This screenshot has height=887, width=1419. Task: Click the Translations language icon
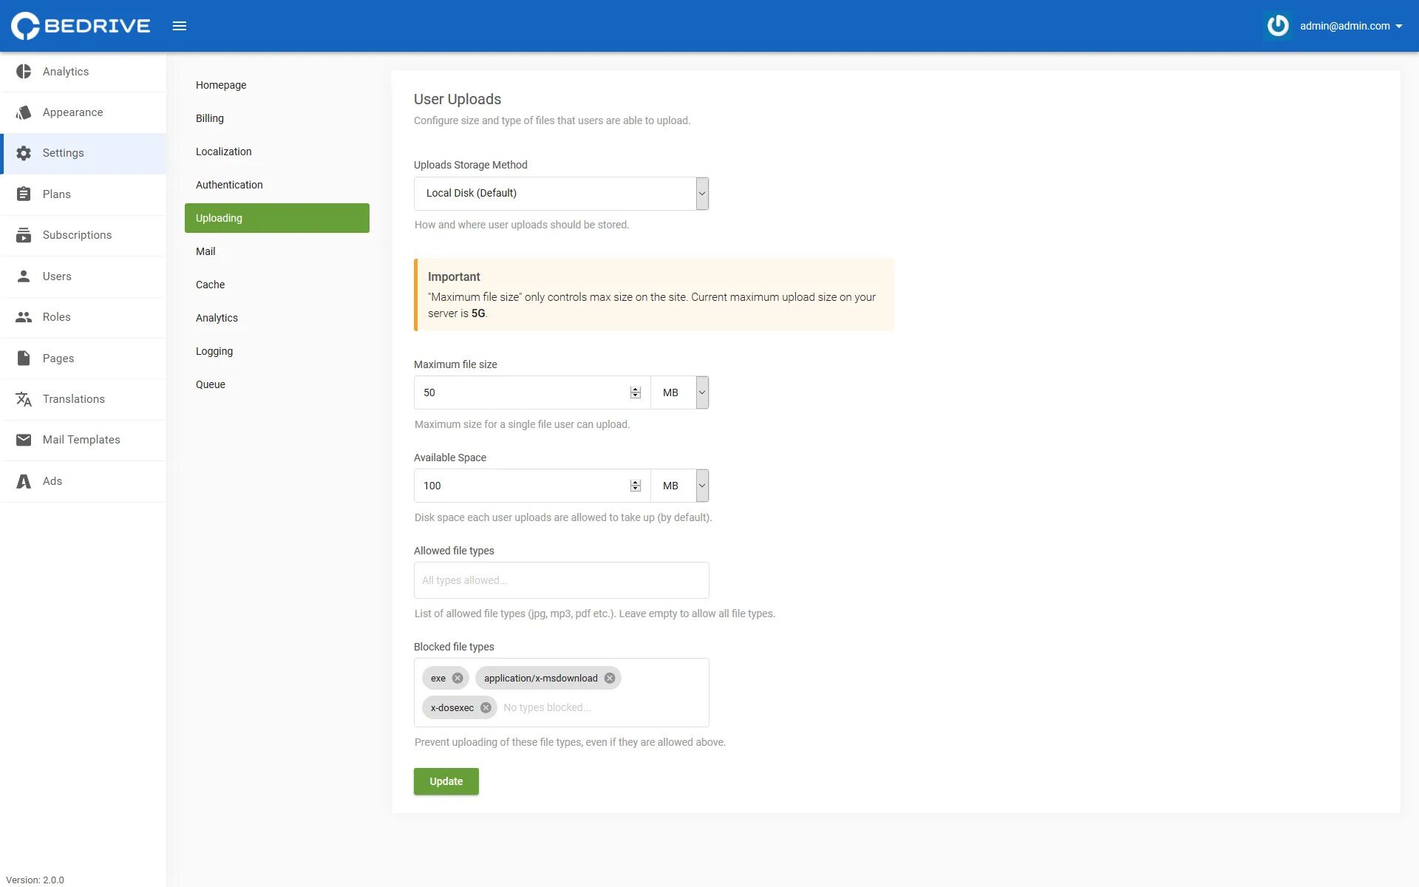[x=24, y=399]
